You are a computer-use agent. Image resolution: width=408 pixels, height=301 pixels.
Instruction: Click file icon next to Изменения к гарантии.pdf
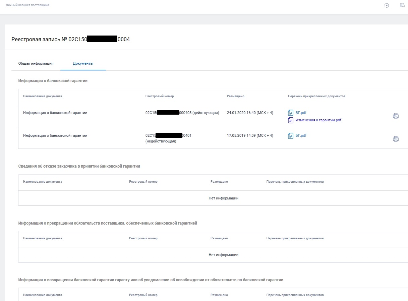pos(291,120)
